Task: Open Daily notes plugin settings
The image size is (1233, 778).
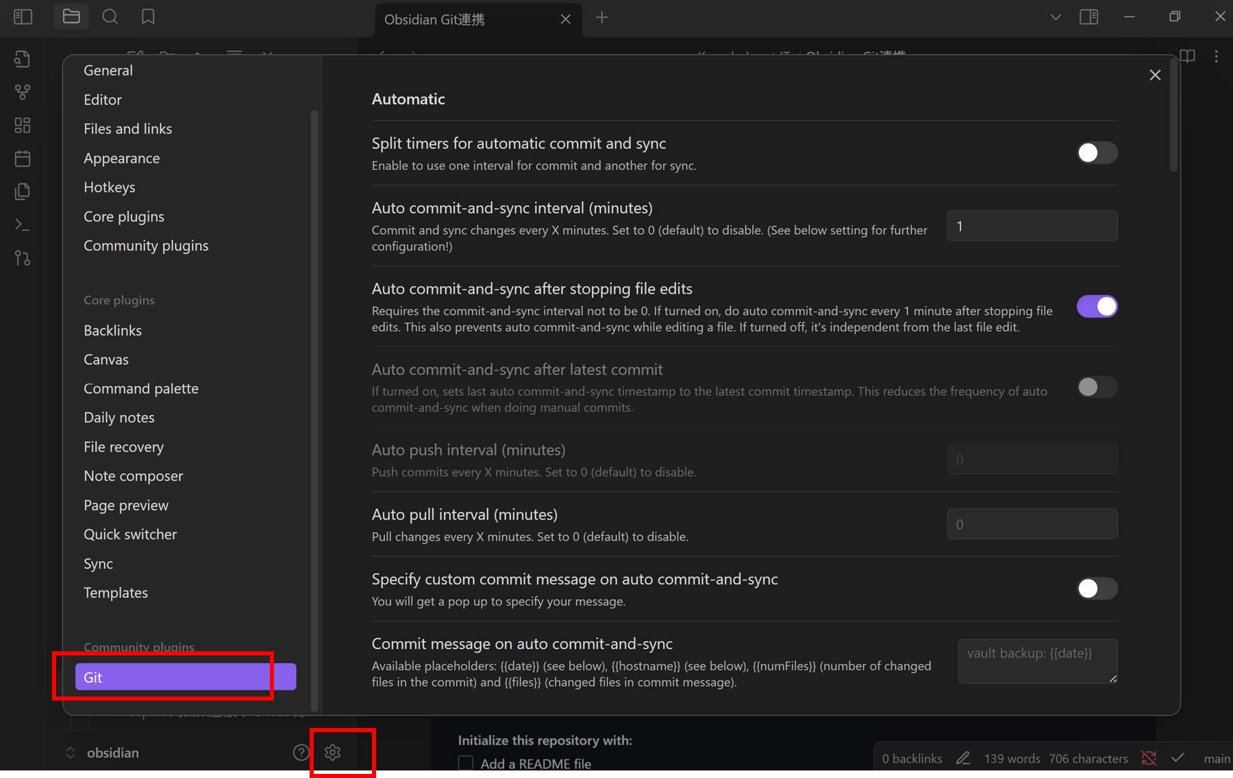Action: coord(119,417)
